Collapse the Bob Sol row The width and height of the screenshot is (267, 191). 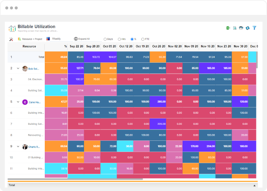click(x=18, y=68)
